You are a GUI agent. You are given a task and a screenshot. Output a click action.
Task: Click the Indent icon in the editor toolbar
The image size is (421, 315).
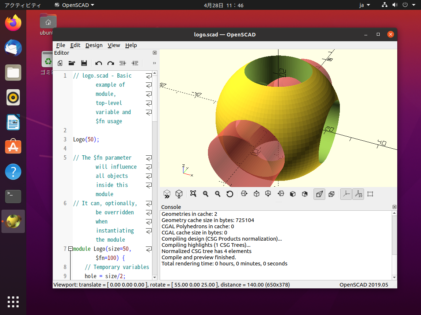click(x=135, y=63)
